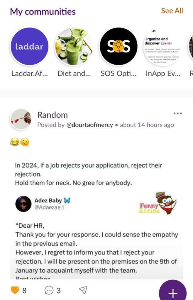Open the Random community title
The width and height of the screenshot is (193, 300).
point(53,115)
